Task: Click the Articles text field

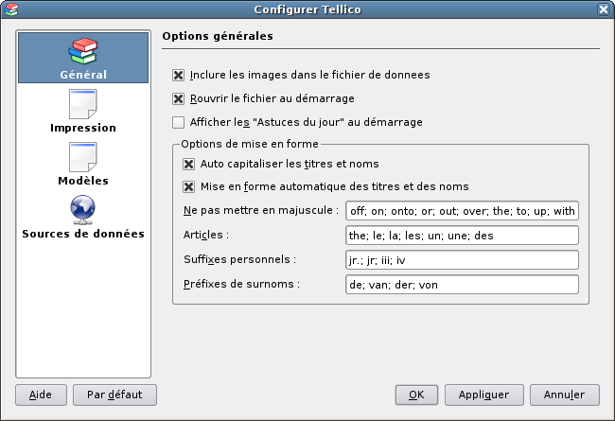Action: click(462, 236)
